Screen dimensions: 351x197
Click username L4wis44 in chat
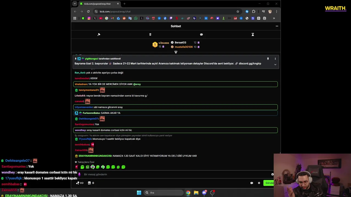pyautogui.click(x=80, y=96)
